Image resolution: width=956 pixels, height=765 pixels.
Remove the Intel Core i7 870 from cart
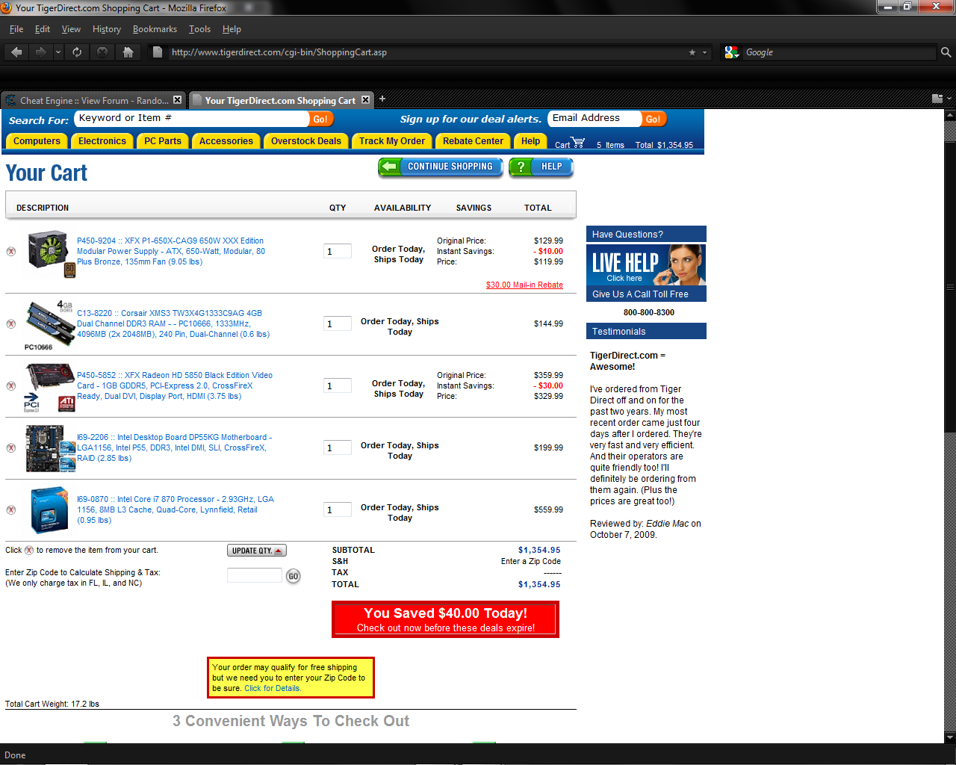[11, 510]
